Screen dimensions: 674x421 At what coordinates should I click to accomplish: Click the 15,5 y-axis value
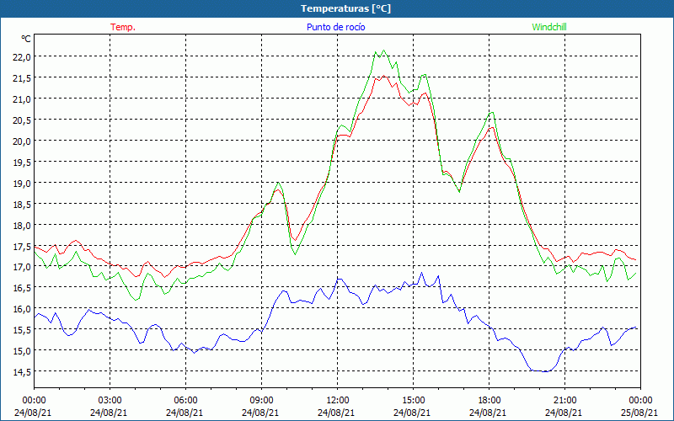pyautogui.click(x=22, y=330)
